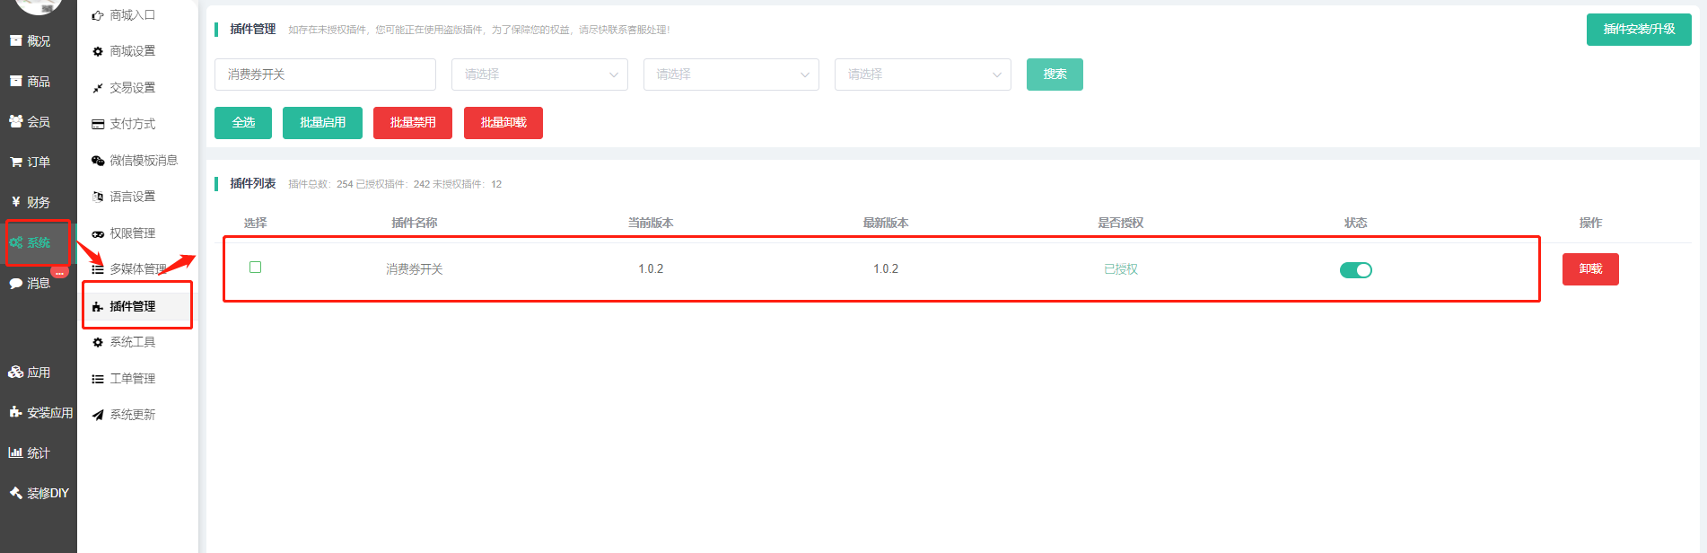Open 统计 statistics label
Viewport: 1707px width, 553px height.
(x=39, y=453)
